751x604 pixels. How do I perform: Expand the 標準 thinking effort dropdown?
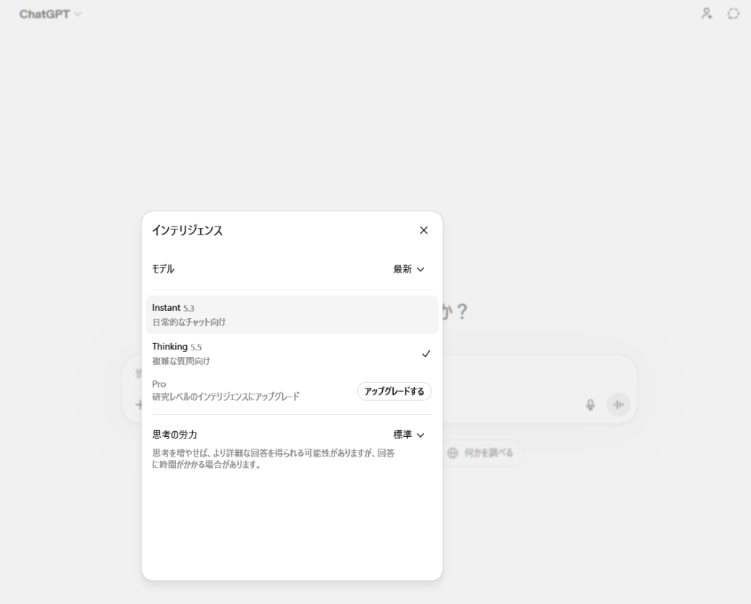(x=409, y=435)
